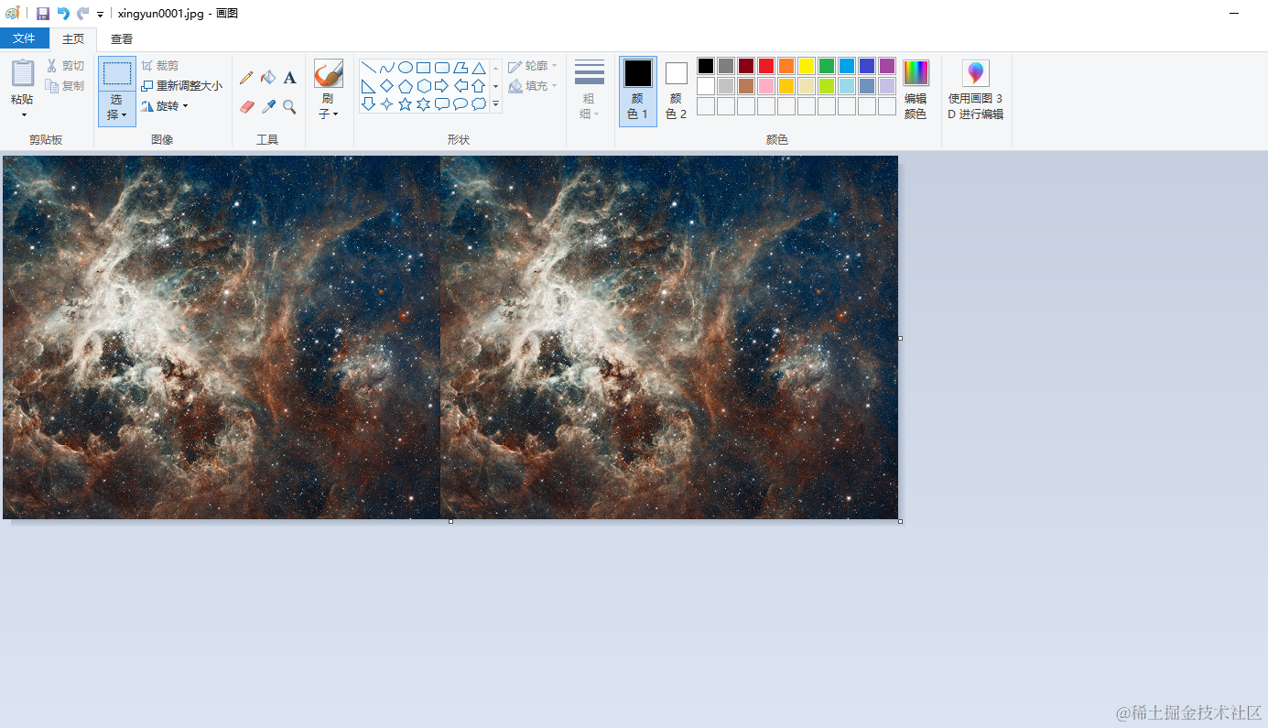Select the Eraser tool
Screen dimensions: 1268x728
[246, 107]
